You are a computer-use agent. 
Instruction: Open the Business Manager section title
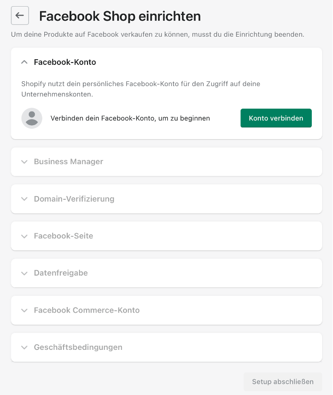coord(69,161)
